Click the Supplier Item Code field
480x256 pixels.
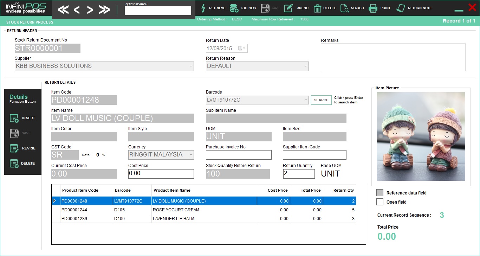tap(314, 155)
